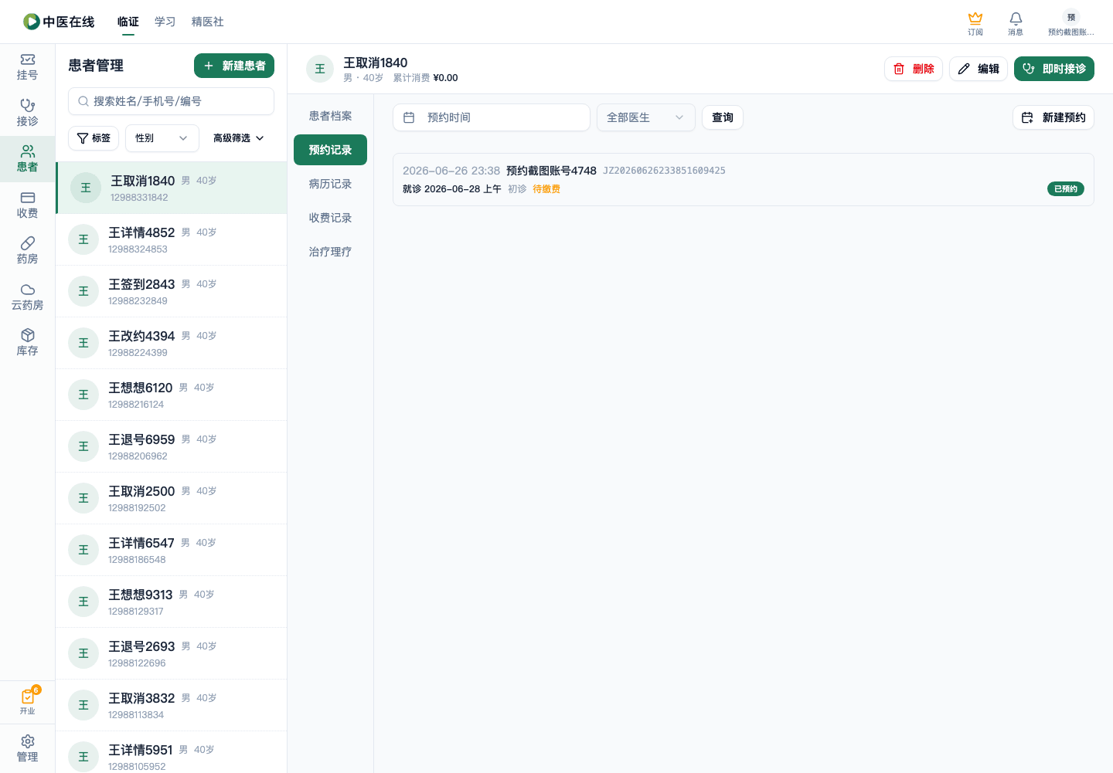Select patient 王取消1840 in the list
Viewport: 1113px width, 773px height.
[x=171, y=188]
